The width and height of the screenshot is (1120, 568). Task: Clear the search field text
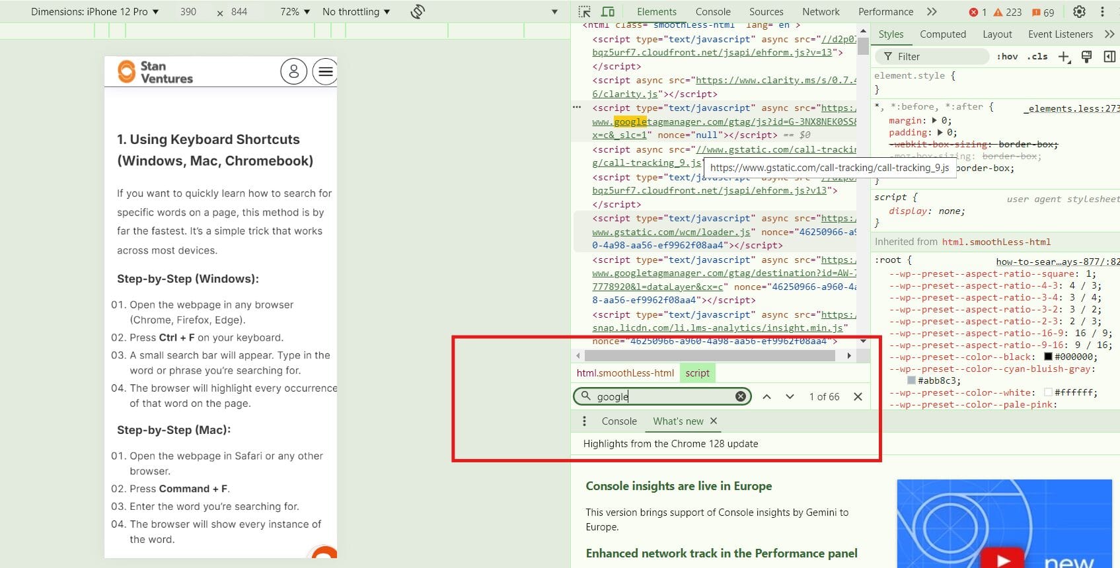click(741, 396)
